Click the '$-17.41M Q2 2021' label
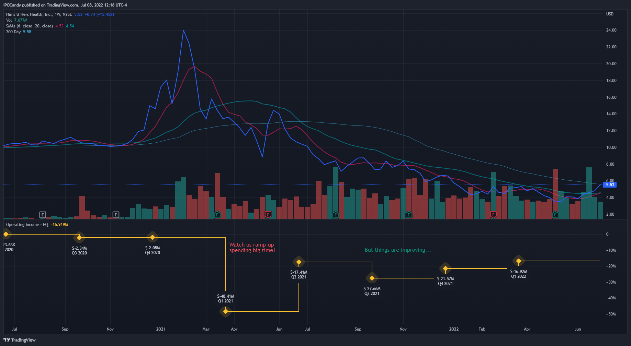The width and height of the screenshot is (631, 346). coord(299,275)
